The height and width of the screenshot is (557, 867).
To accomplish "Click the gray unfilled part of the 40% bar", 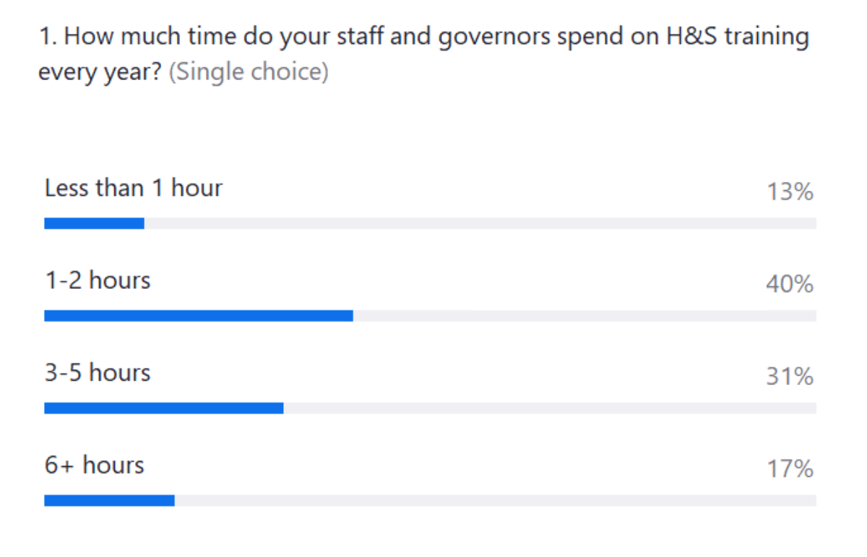I will [585, 316].
